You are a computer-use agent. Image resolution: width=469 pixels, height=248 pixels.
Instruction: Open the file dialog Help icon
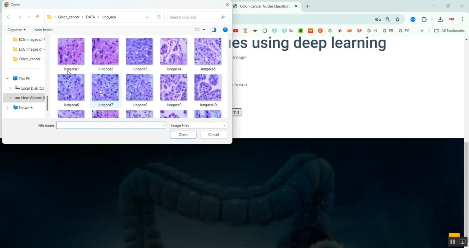[225, 30]
